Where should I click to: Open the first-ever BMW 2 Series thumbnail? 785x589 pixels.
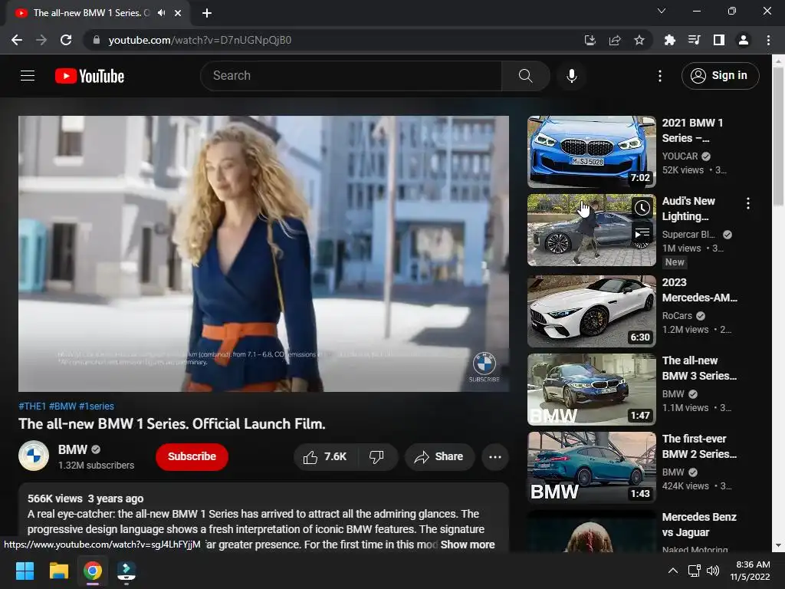(x=591, y=467)
